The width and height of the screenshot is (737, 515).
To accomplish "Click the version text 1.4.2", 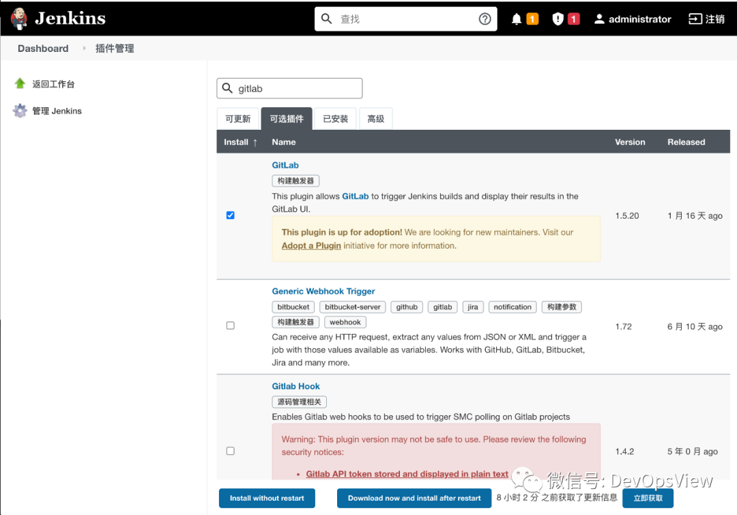I will click(x=624, y=451).
